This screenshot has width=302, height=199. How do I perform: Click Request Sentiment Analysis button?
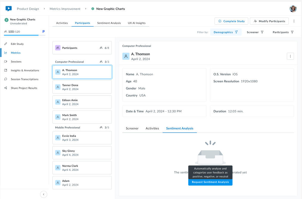click(x=210, y=182)
